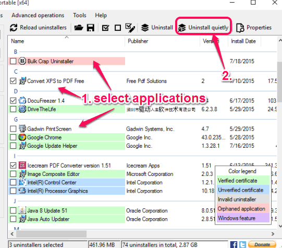Uncheck the DocuFreezer 1.4 checkbox
This screenshot has height=248, width=282.
(13, 100)
